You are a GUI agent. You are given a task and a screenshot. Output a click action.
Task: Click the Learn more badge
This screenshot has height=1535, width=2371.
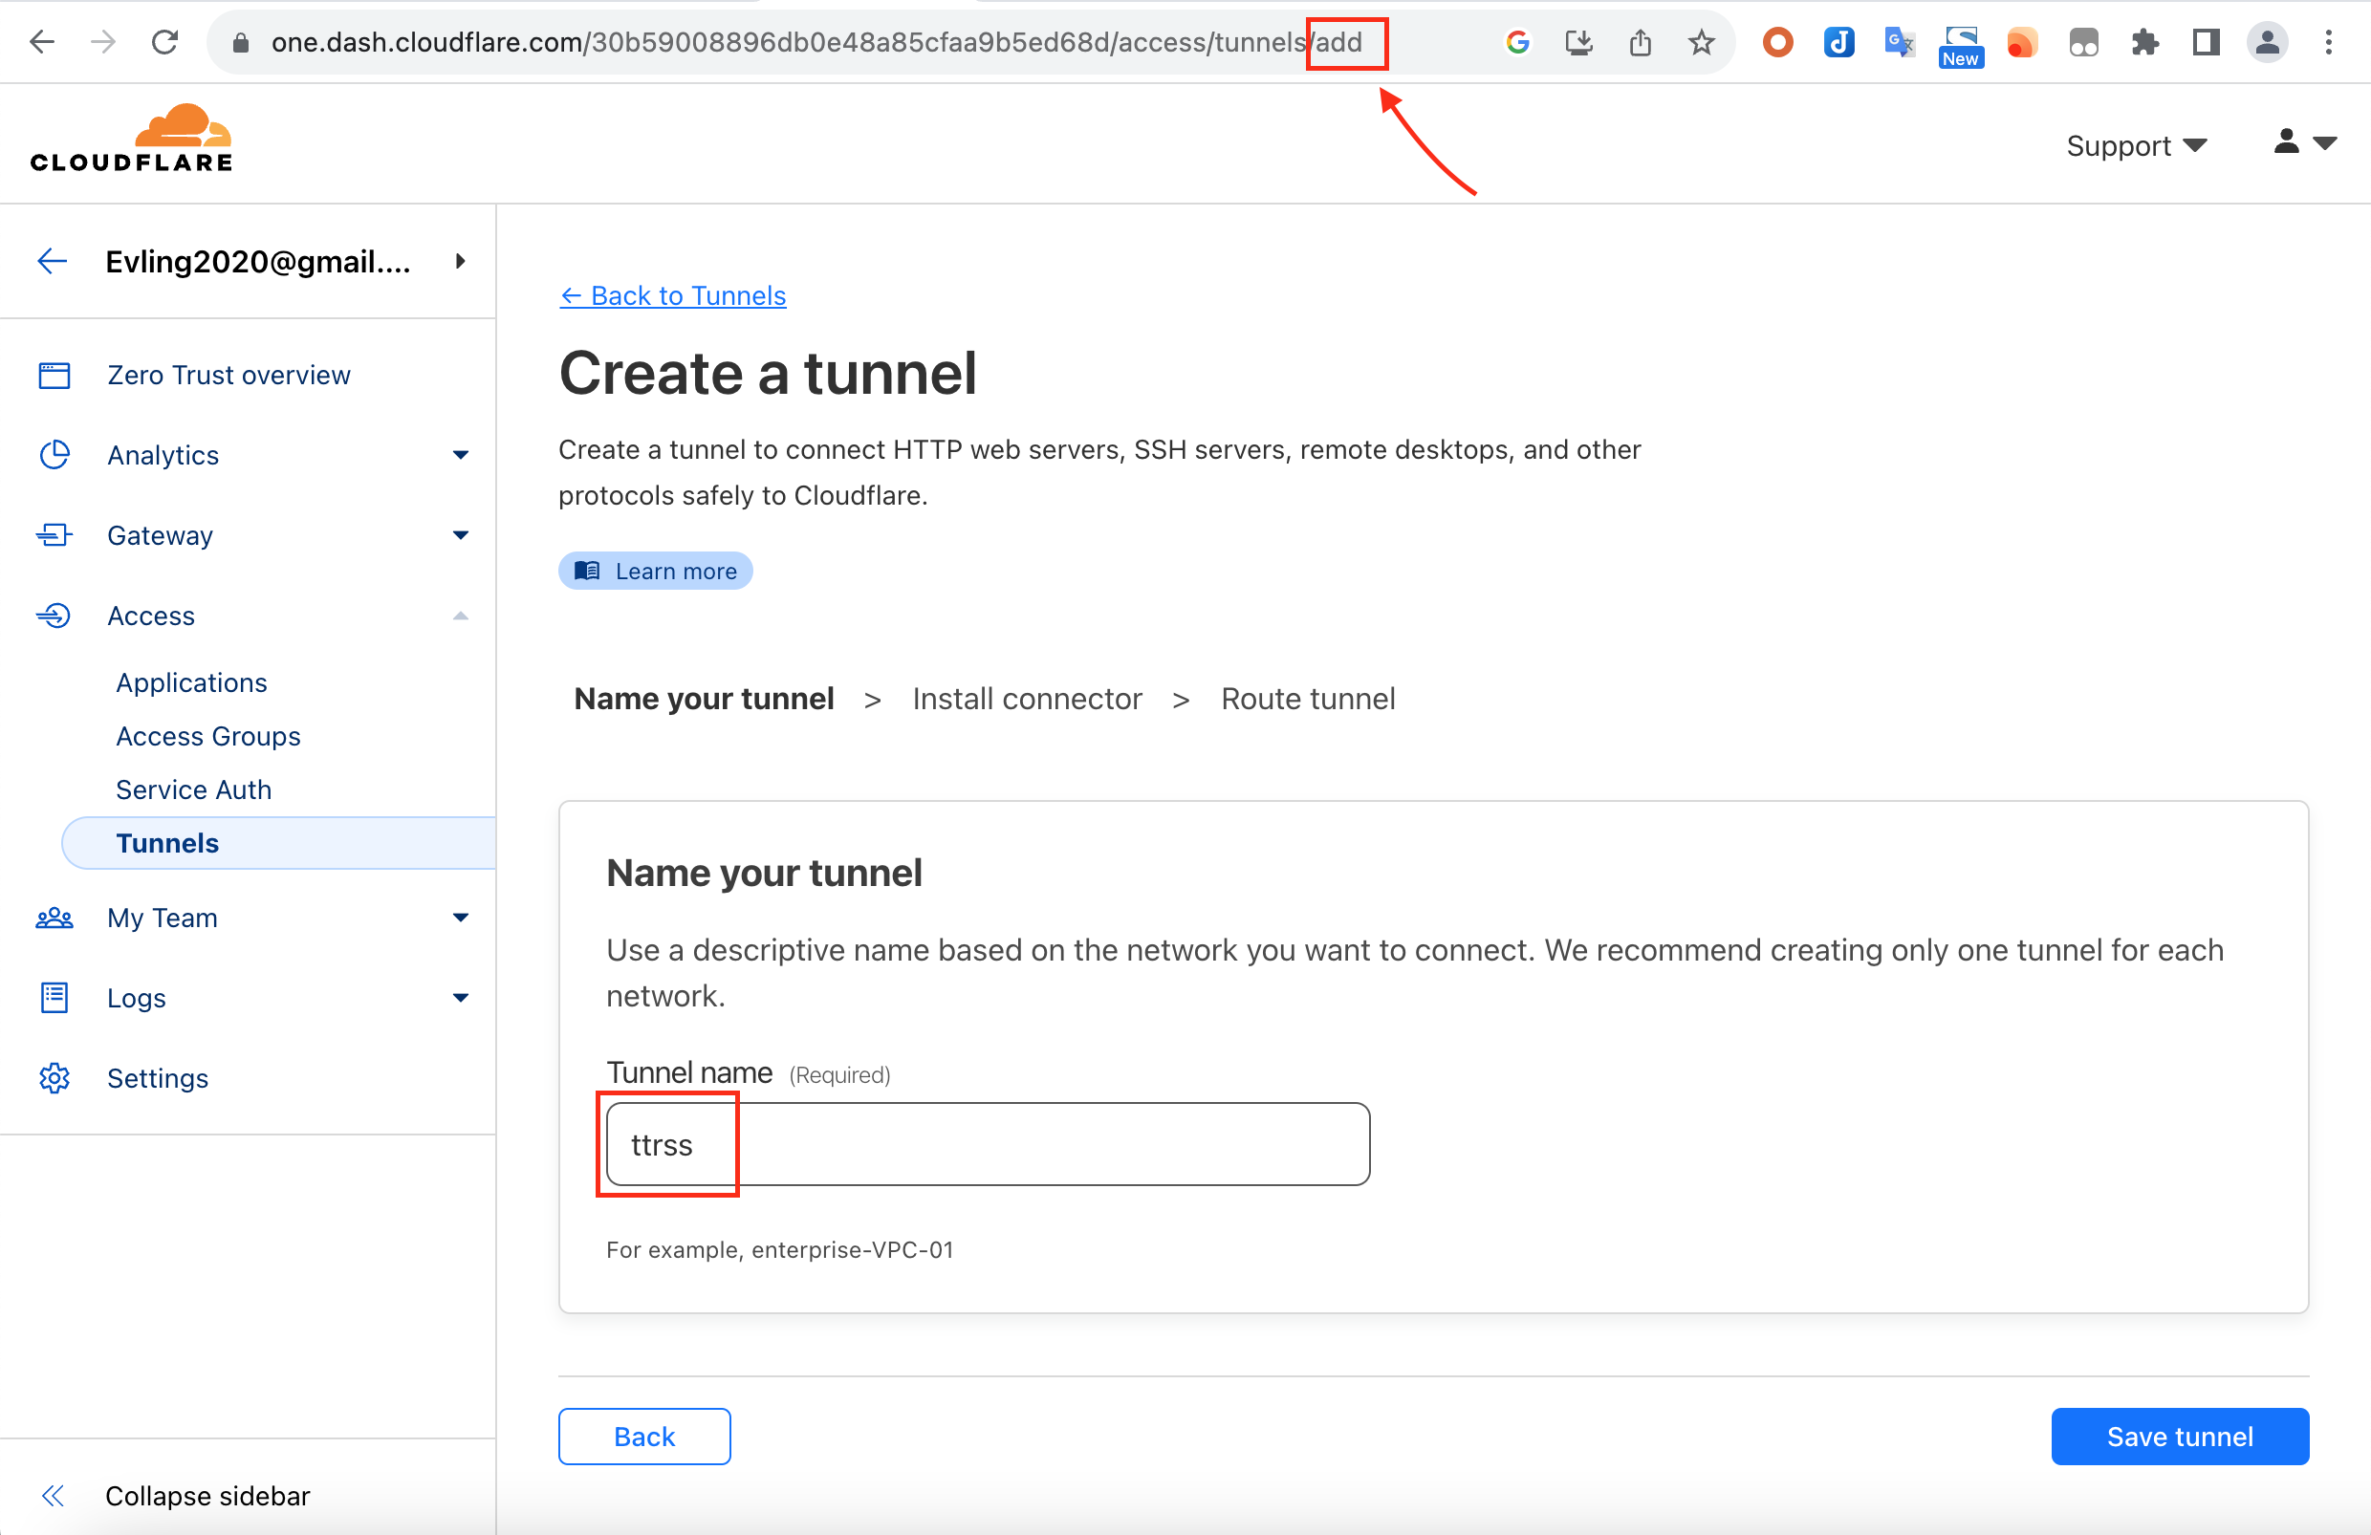coord(656,571)
